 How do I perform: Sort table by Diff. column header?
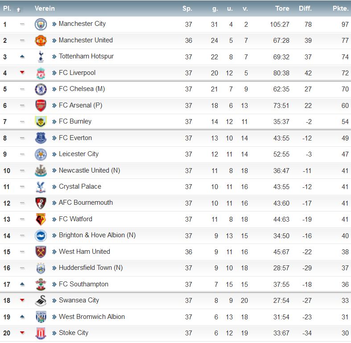tap(305, 8)
